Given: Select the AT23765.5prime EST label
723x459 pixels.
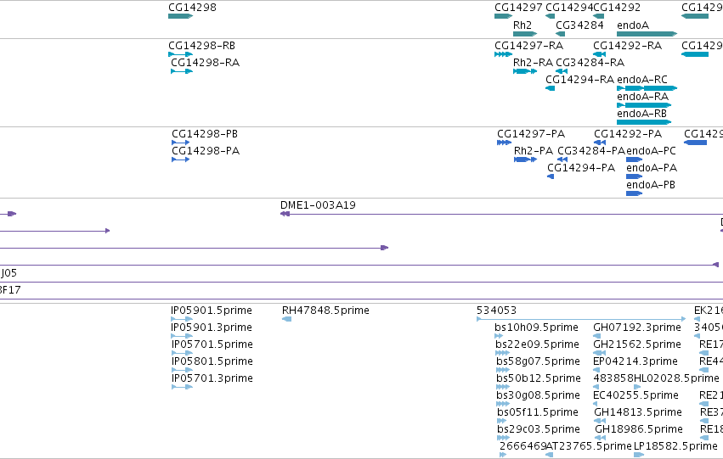Looking at the screenshot, I should click(589, 446).
